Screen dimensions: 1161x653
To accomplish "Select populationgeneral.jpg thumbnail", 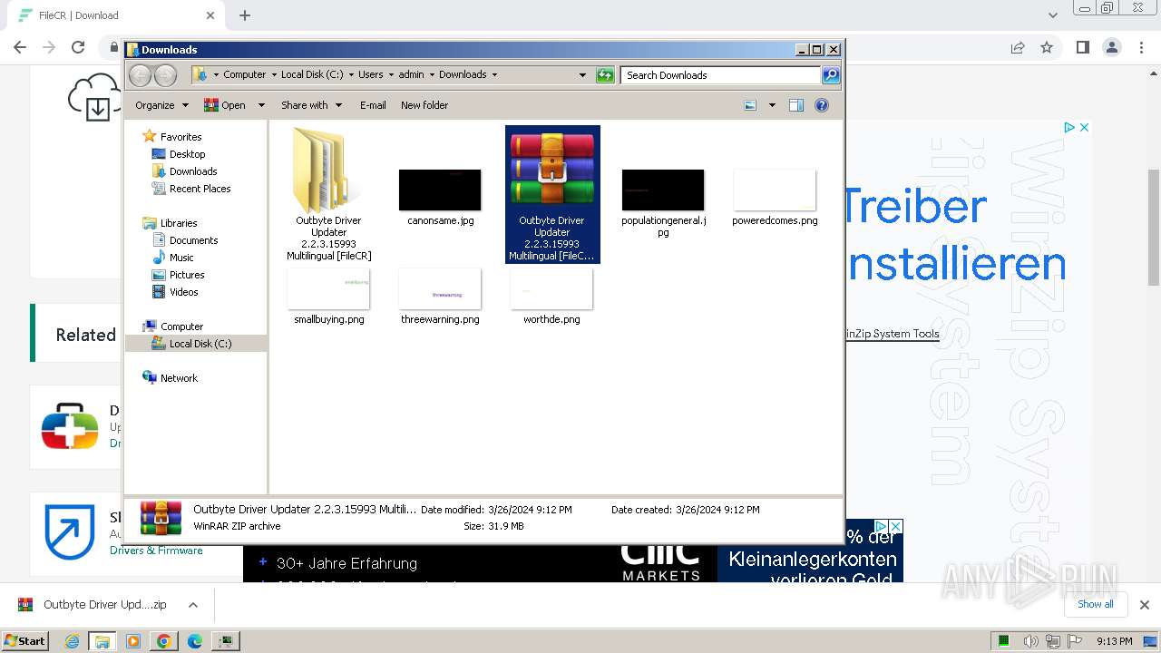I will [x=663, y=190].
